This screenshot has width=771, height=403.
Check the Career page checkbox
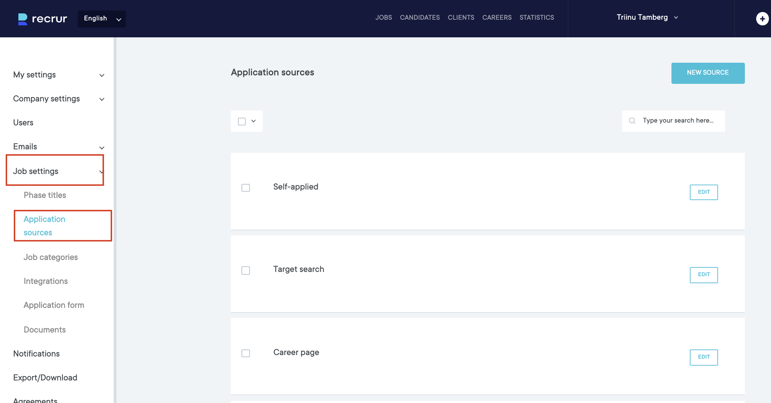(246, 353)
